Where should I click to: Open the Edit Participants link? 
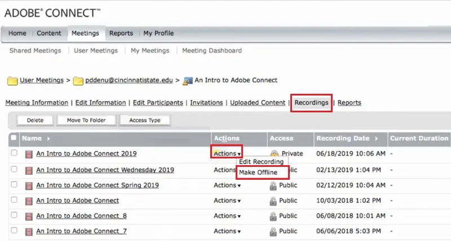point(158,103)
